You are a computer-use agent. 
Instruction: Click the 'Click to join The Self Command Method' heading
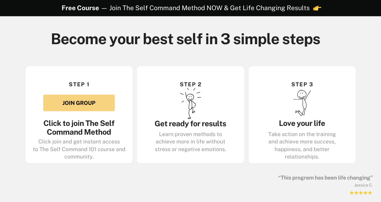tap(79, 128)
